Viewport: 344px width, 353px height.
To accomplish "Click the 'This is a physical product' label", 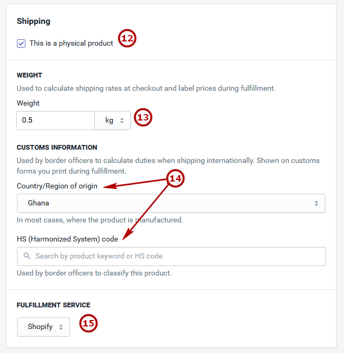I will pos(71,43).
